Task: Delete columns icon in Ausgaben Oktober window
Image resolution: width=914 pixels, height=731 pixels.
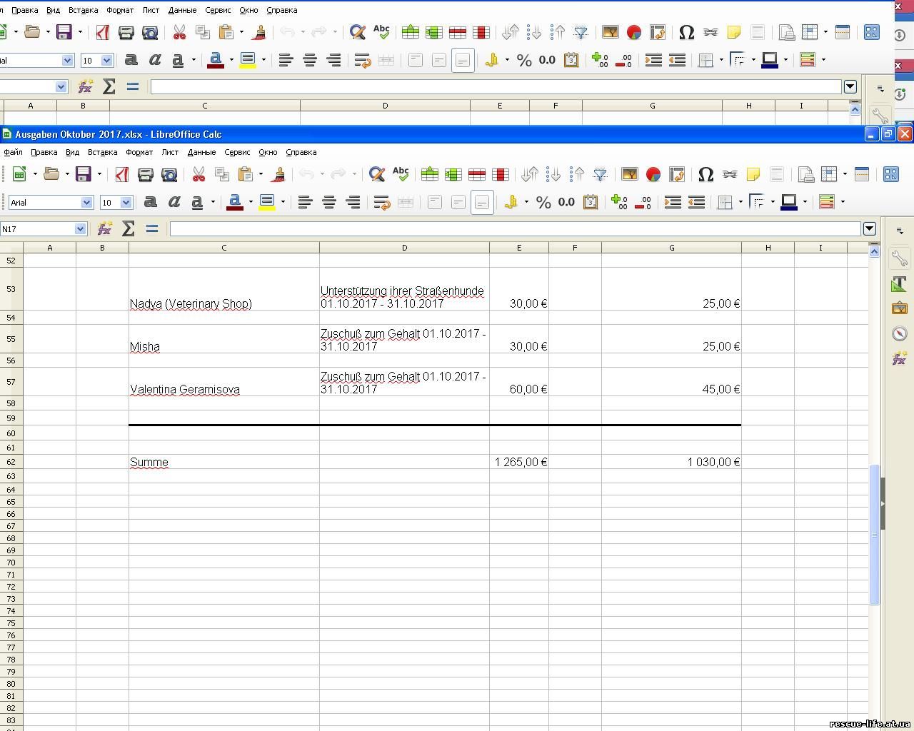Action: (x=501, y=174)
